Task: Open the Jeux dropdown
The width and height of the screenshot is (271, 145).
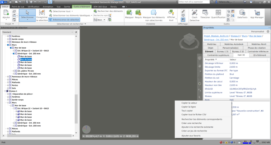Action: click(101, 20)
